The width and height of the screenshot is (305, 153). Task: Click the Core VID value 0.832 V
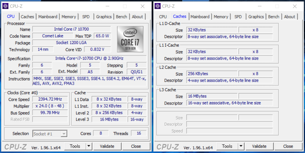point(98,49)
